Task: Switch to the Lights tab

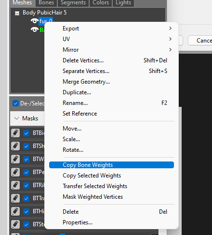Action: [x=123, y=2]
